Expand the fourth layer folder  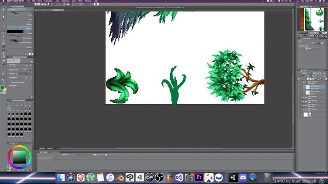tap(304, 106)
